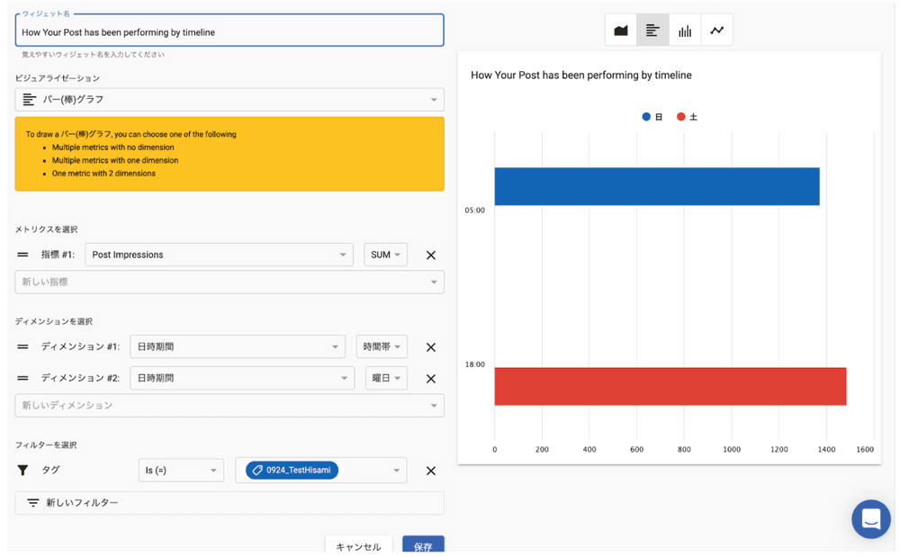Delete dimension #2 using X icon
This screenshot has height=557, width=900.
point(430,379)
